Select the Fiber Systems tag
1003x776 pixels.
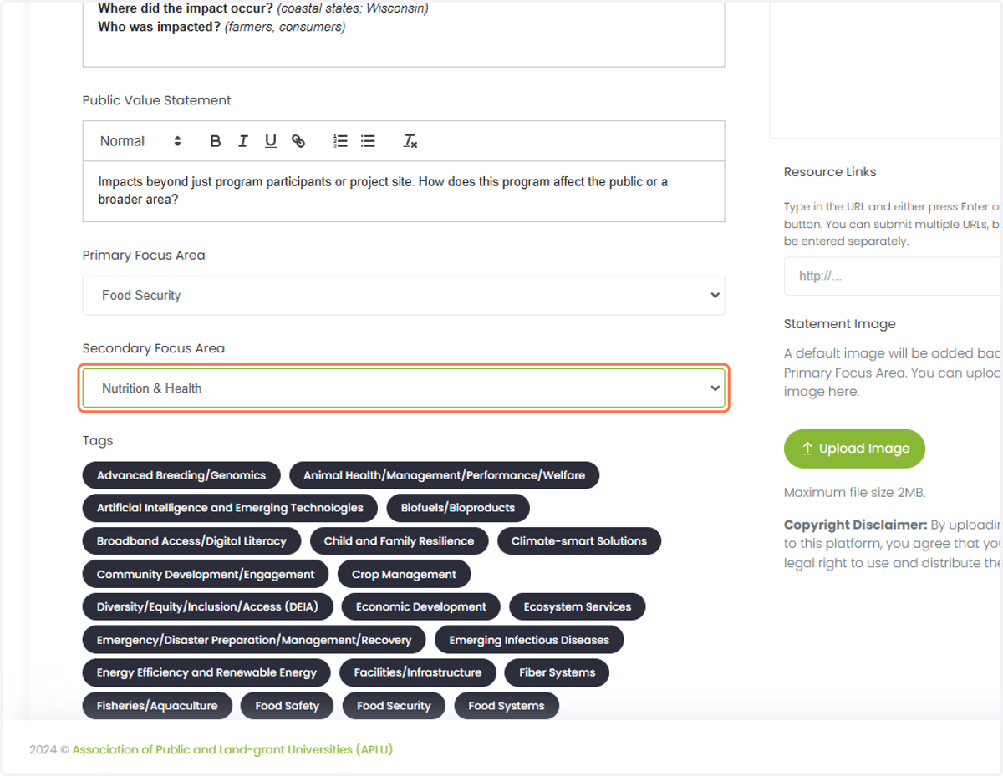[558, 672]
